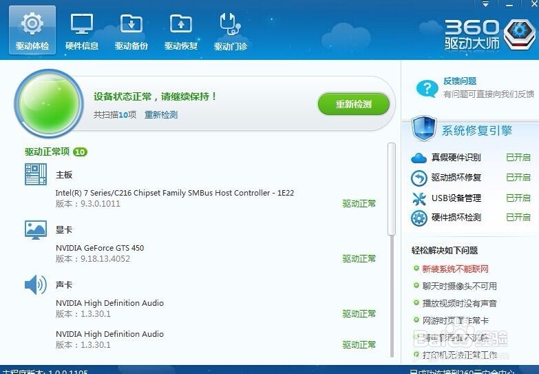Click the blue 重新检测 text link
The height and width of the screenshot is (374, 539).
(161, 114)
